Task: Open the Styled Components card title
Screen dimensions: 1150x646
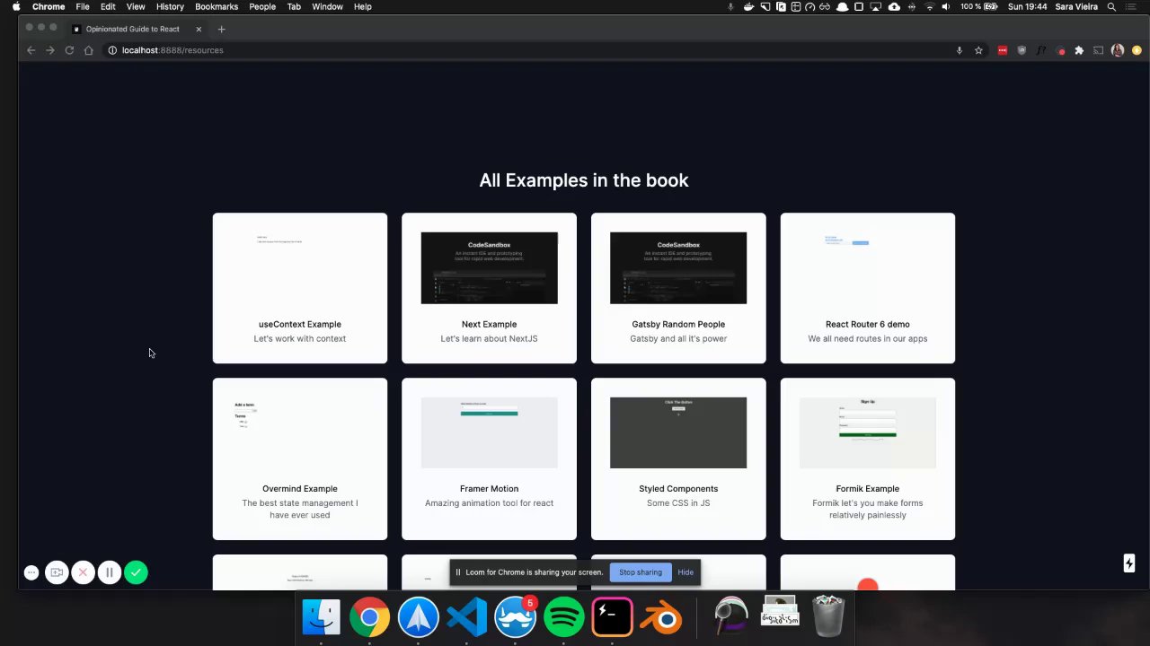Action: point(678,489)
